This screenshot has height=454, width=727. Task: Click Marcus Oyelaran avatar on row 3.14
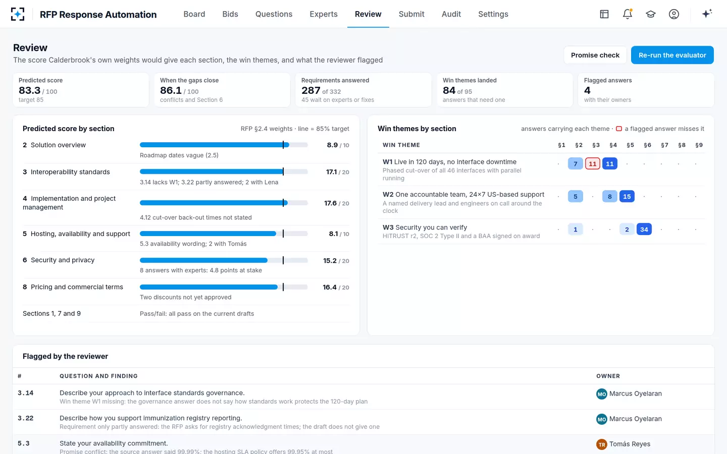(601, 394)
